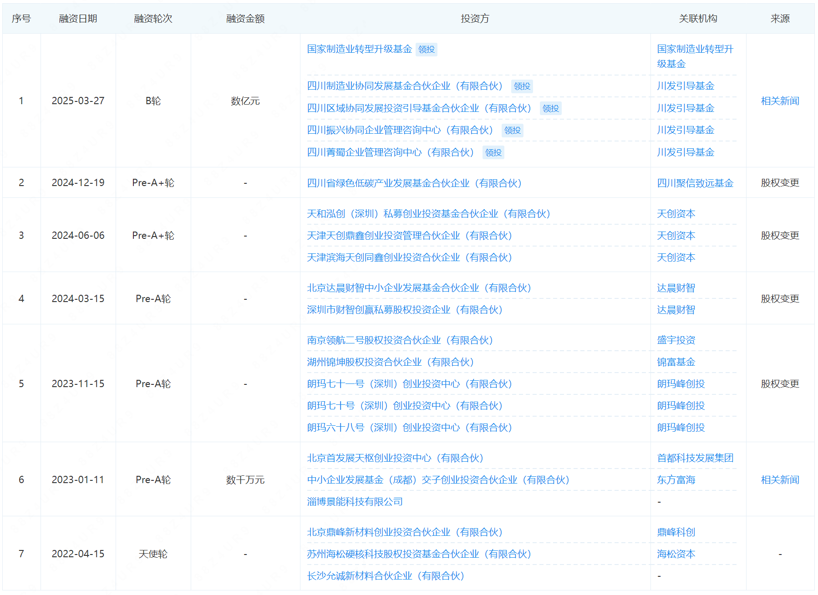The height and width of the screenshot is (595, 818).
Task: Open 湖州锦坤股权投资合伙企业 link
Action: click(x=391, y=362)
